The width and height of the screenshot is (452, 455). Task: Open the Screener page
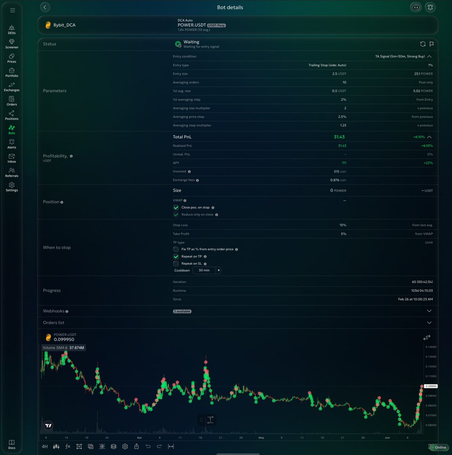tap(12, 44)
